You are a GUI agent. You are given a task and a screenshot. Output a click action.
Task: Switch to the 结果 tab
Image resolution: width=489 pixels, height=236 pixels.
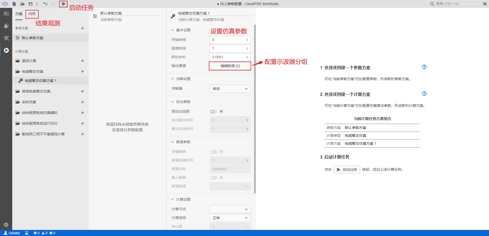pyautogui.click(x=32, y=14)
